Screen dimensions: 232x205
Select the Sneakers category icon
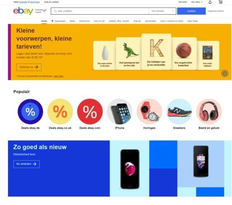pos(179,112)
